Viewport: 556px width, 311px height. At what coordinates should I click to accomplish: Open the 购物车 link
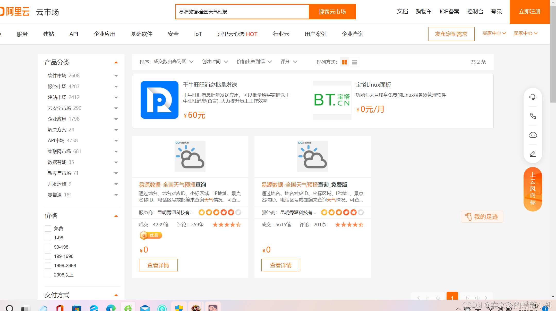(423, 12)
